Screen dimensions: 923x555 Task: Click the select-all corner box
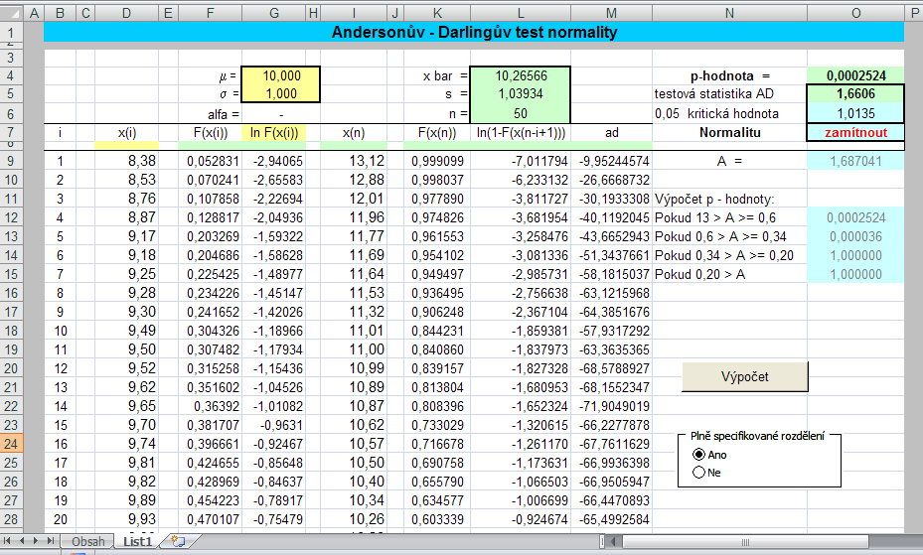point(11,13)
